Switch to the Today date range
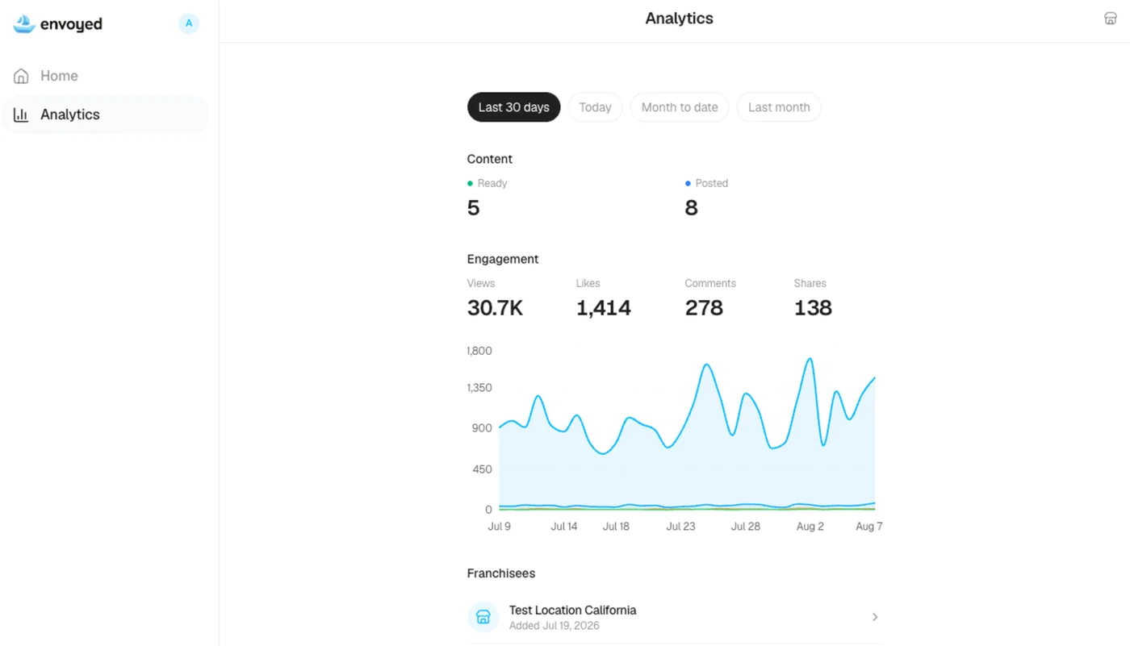Screen dimensions: 1130x646 [595, 107]
